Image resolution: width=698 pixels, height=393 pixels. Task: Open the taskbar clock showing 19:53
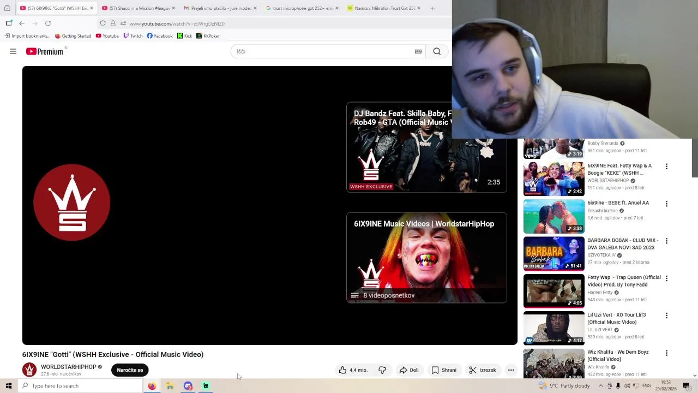tap(666, 386)
